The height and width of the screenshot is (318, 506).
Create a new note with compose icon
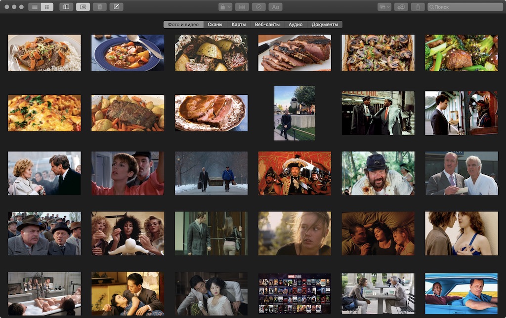pyautogui.click(x=116, y=7)
